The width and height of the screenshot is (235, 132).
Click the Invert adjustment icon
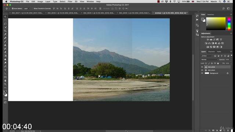[x=207, y=47]
